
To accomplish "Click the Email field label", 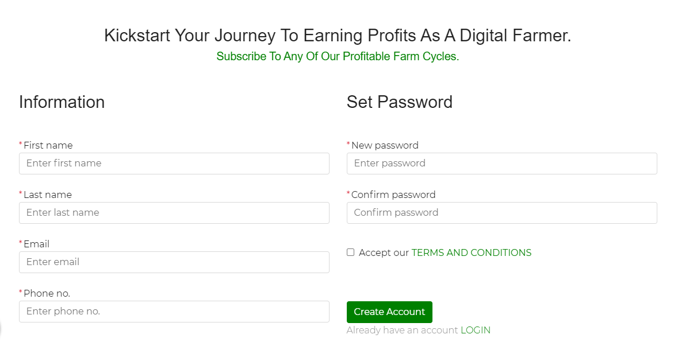I will coord(37,244).
